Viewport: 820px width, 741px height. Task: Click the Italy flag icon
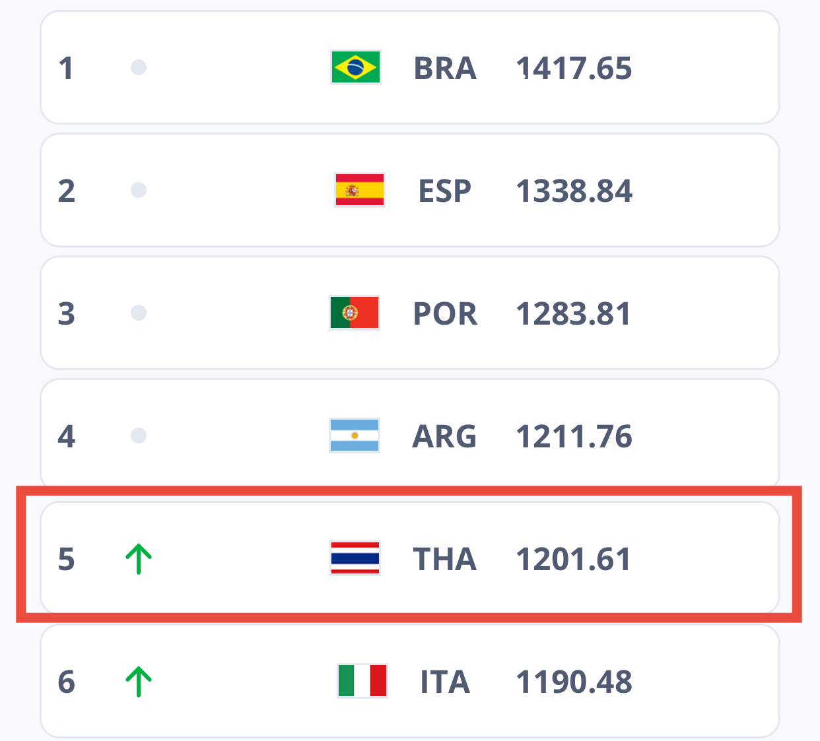(x=362, y=681)
